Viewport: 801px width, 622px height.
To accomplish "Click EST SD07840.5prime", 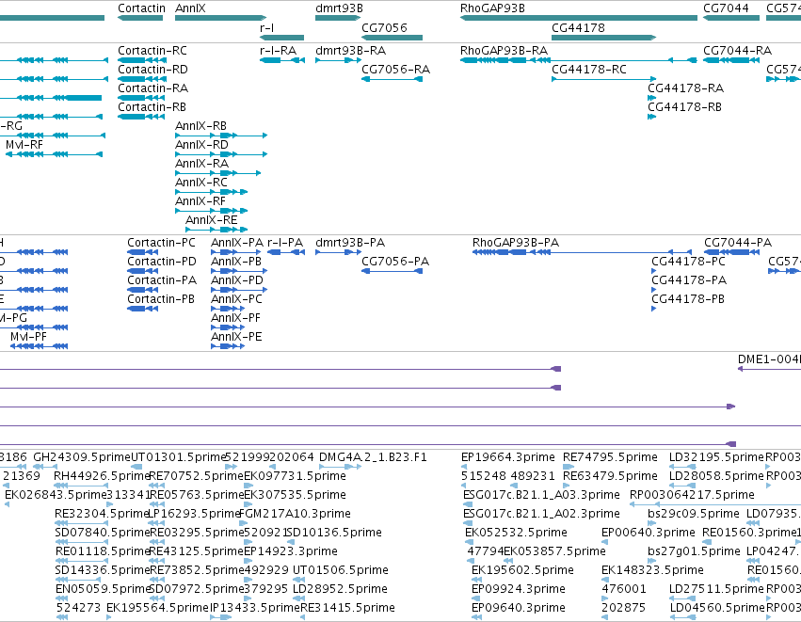I will point(102,533).
